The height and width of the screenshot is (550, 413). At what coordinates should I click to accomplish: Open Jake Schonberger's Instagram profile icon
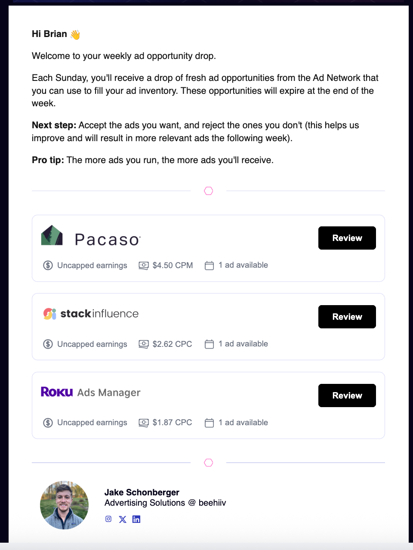coord(108,519)
